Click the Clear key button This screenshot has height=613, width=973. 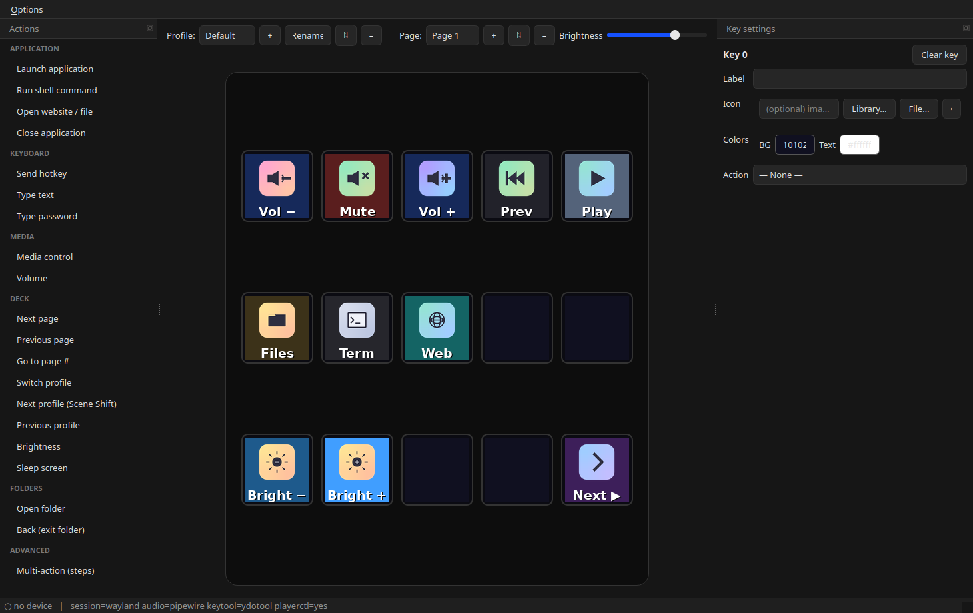pos(940,55)
